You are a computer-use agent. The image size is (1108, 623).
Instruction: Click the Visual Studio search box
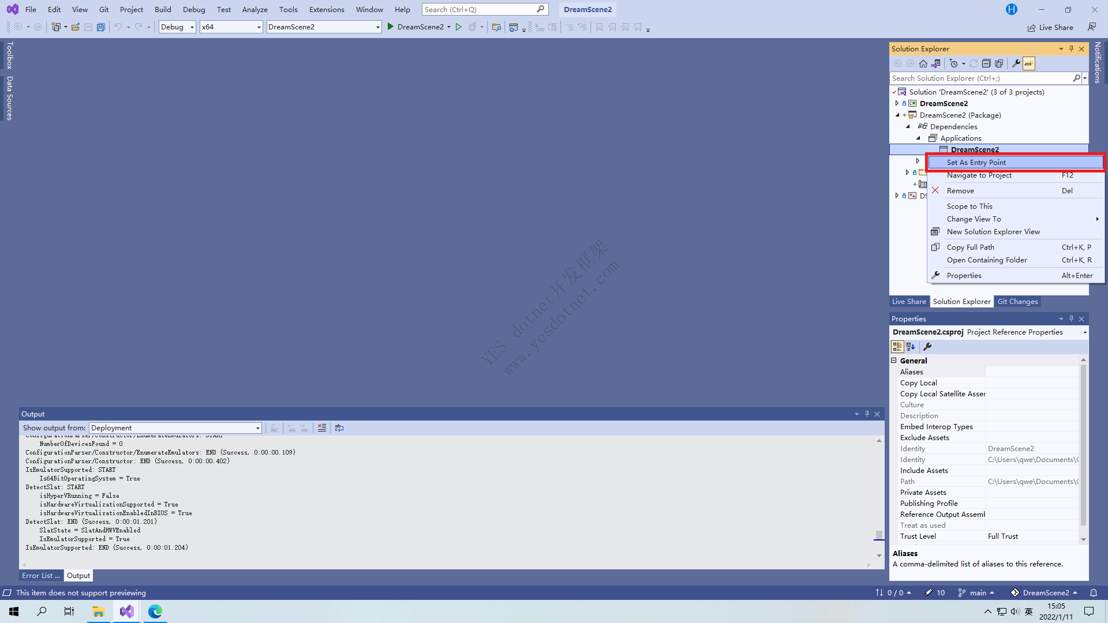coord(485,9)
